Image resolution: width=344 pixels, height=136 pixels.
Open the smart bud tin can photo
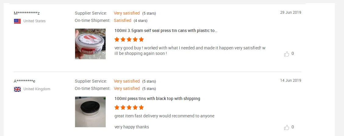pos(90,44)
